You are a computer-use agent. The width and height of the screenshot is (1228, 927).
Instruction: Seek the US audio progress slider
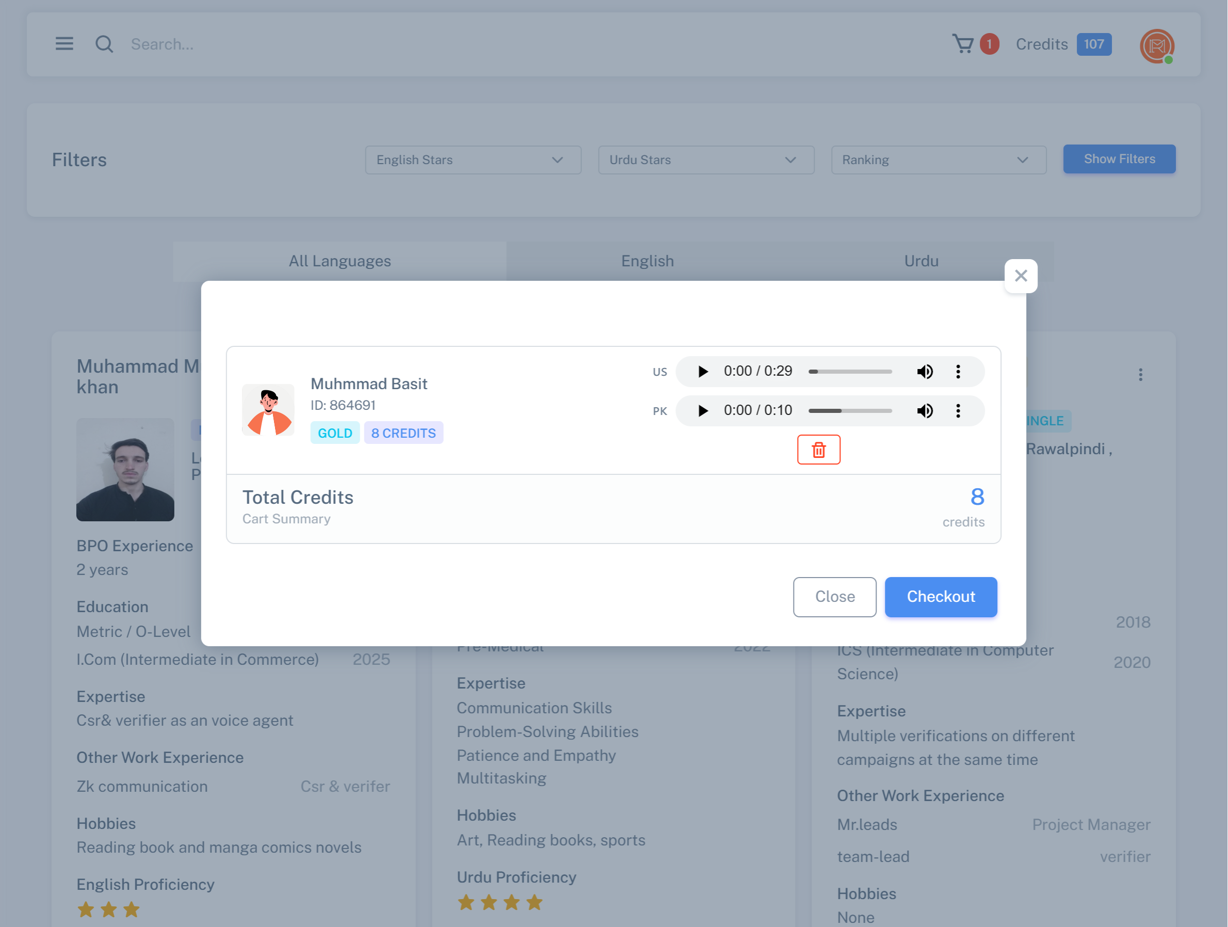pyautogui.click(x=850, y=372)
